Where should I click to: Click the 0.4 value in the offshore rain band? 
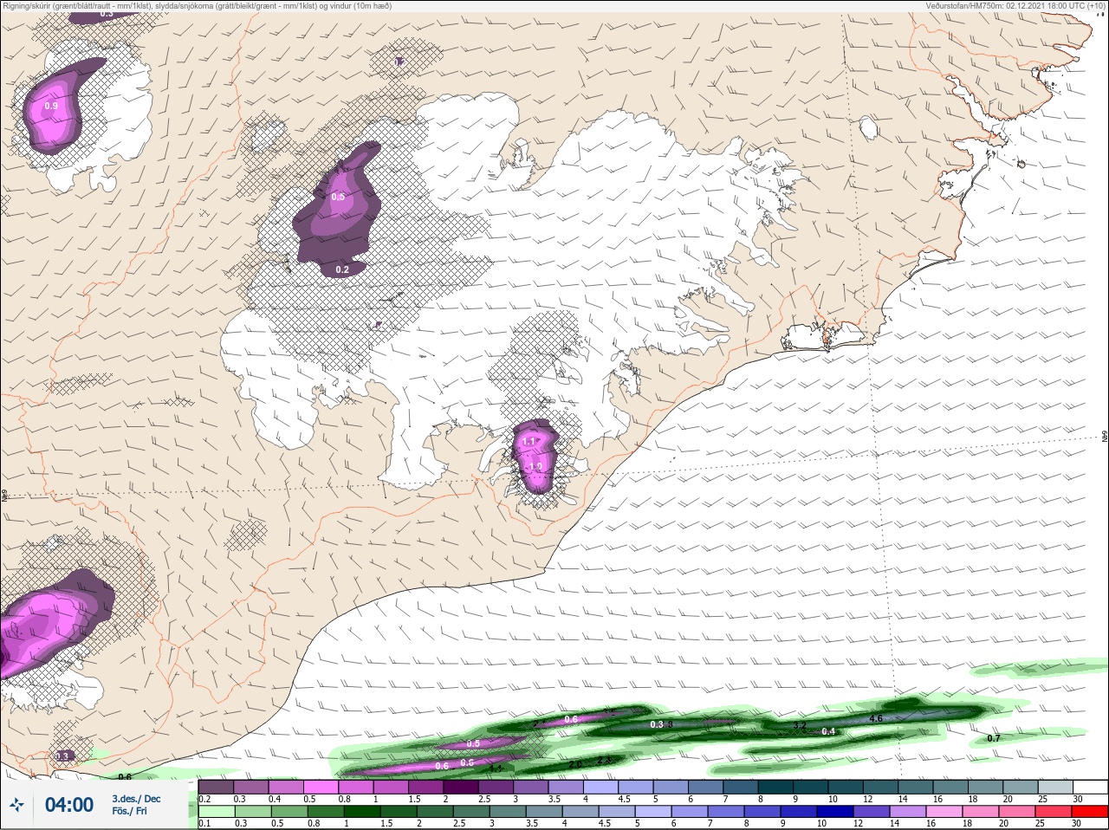click(828, 731)
